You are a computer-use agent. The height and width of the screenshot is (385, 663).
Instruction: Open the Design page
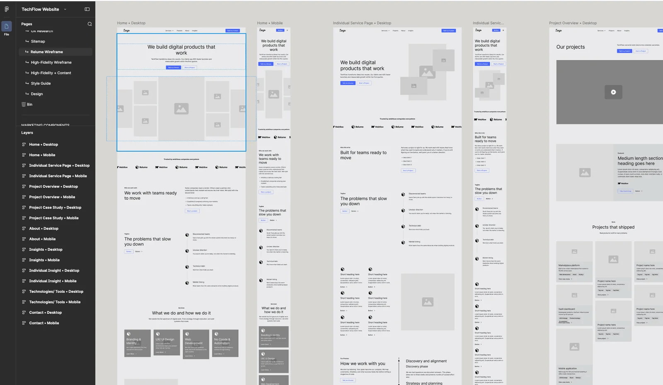point(36,94)
